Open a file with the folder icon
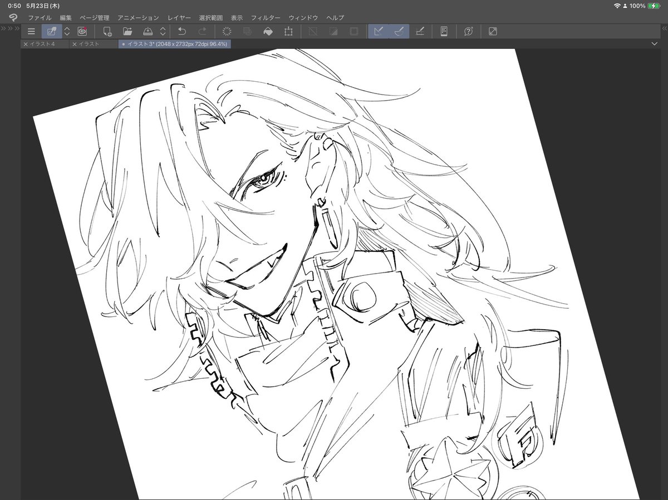Image resolution: width=668 pixels, height=500 pixels. (x=127, y=31)
